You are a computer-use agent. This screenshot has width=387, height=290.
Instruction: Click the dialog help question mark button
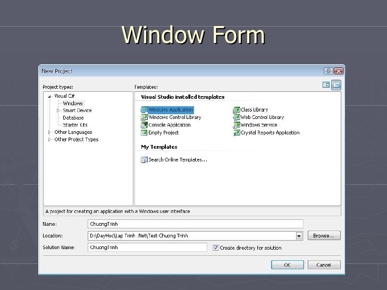tap(329, 71)
